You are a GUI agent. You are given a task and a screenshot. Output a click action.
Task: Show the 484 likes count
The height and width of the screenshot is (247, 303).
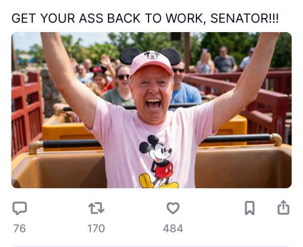point(173,229)
